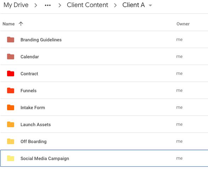Open the Client A breadcrumb menu

coord(133,5)
